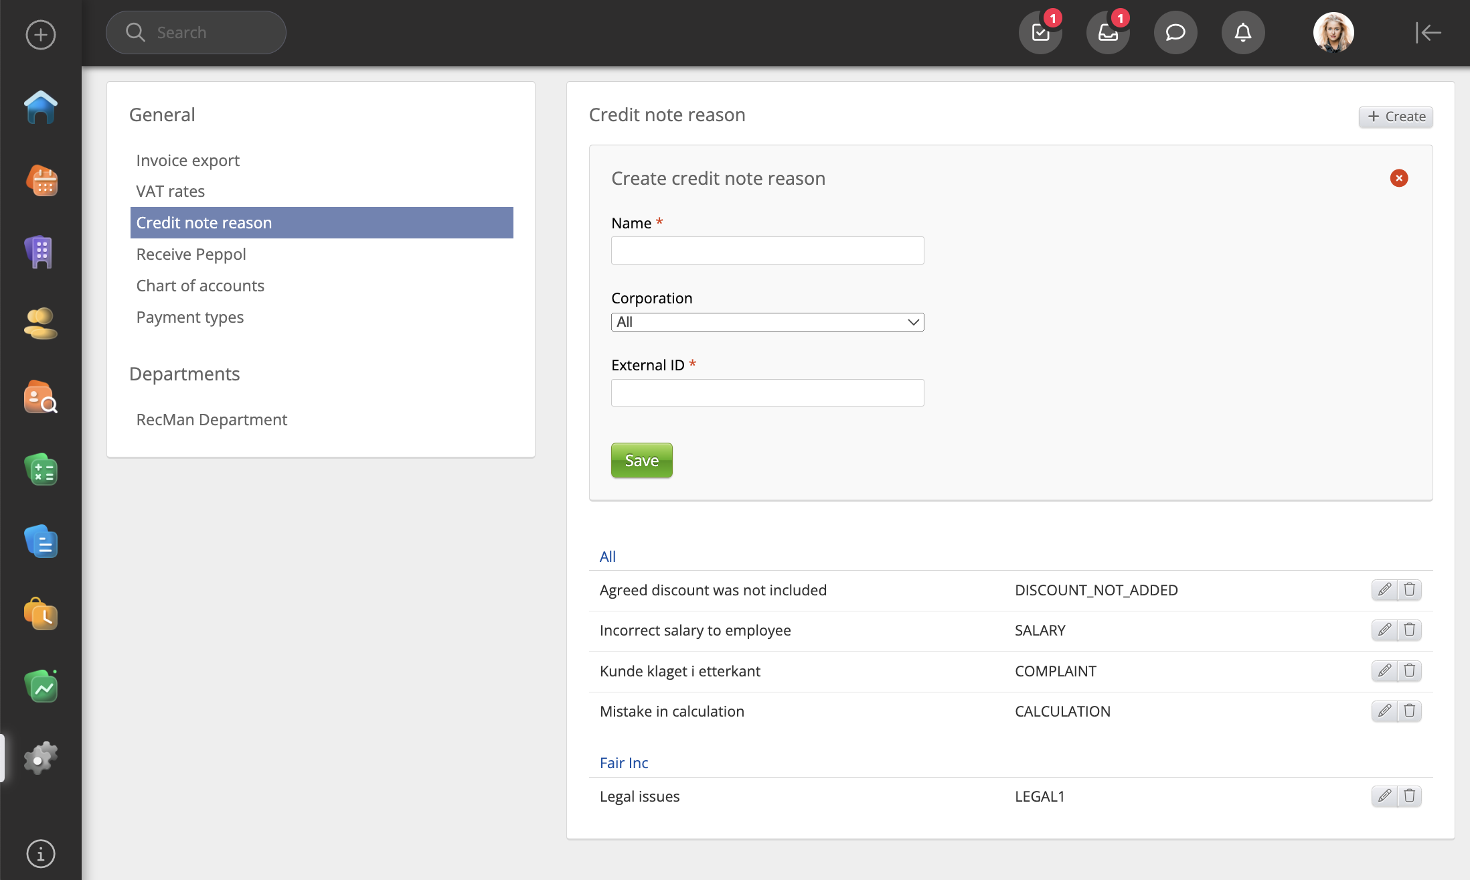Open the notifications bell icon
1470x880 pixels.
[x=1243, y=32]
